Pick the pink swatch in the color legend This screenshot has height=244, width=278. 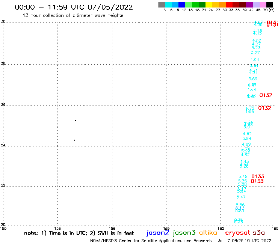tap(263, 5)
